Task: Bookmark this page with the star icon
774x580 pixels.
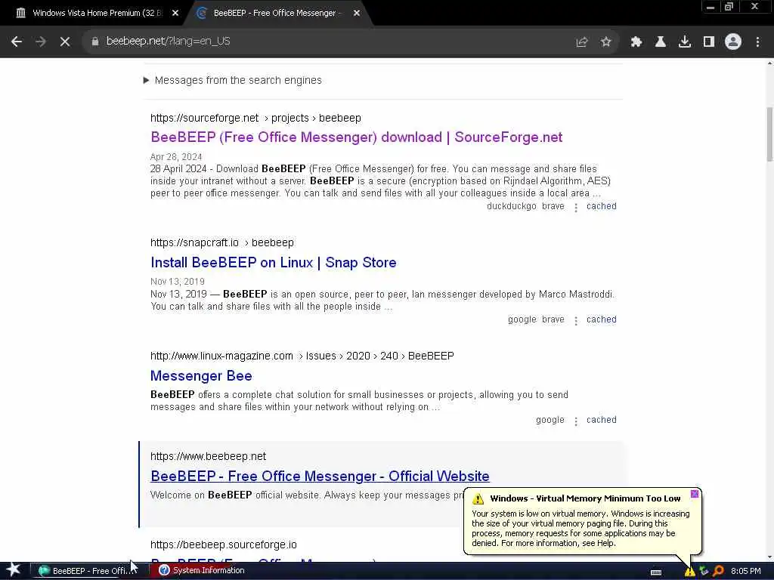Action: 605,42
